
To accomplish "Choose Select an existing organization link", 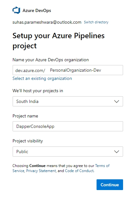I will coord(42,79).
